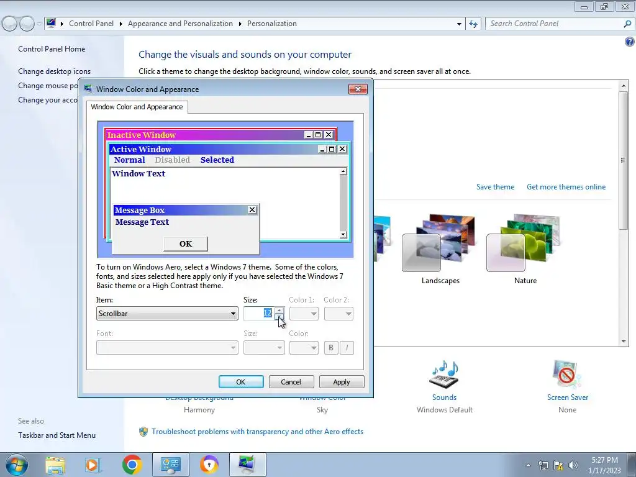636x477 pixels.
Task: Open the Help question mark icon
Action: [630, 42]
